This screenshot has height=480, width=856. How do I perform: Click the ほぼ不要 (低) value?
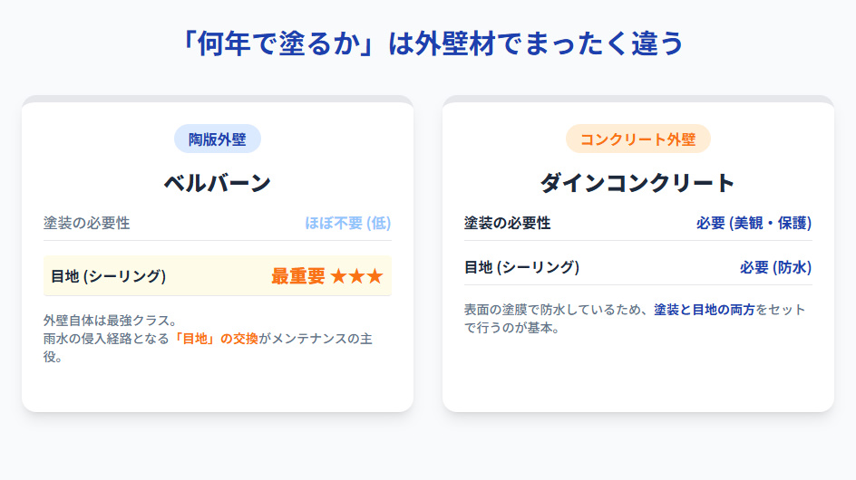click(348, 223)
